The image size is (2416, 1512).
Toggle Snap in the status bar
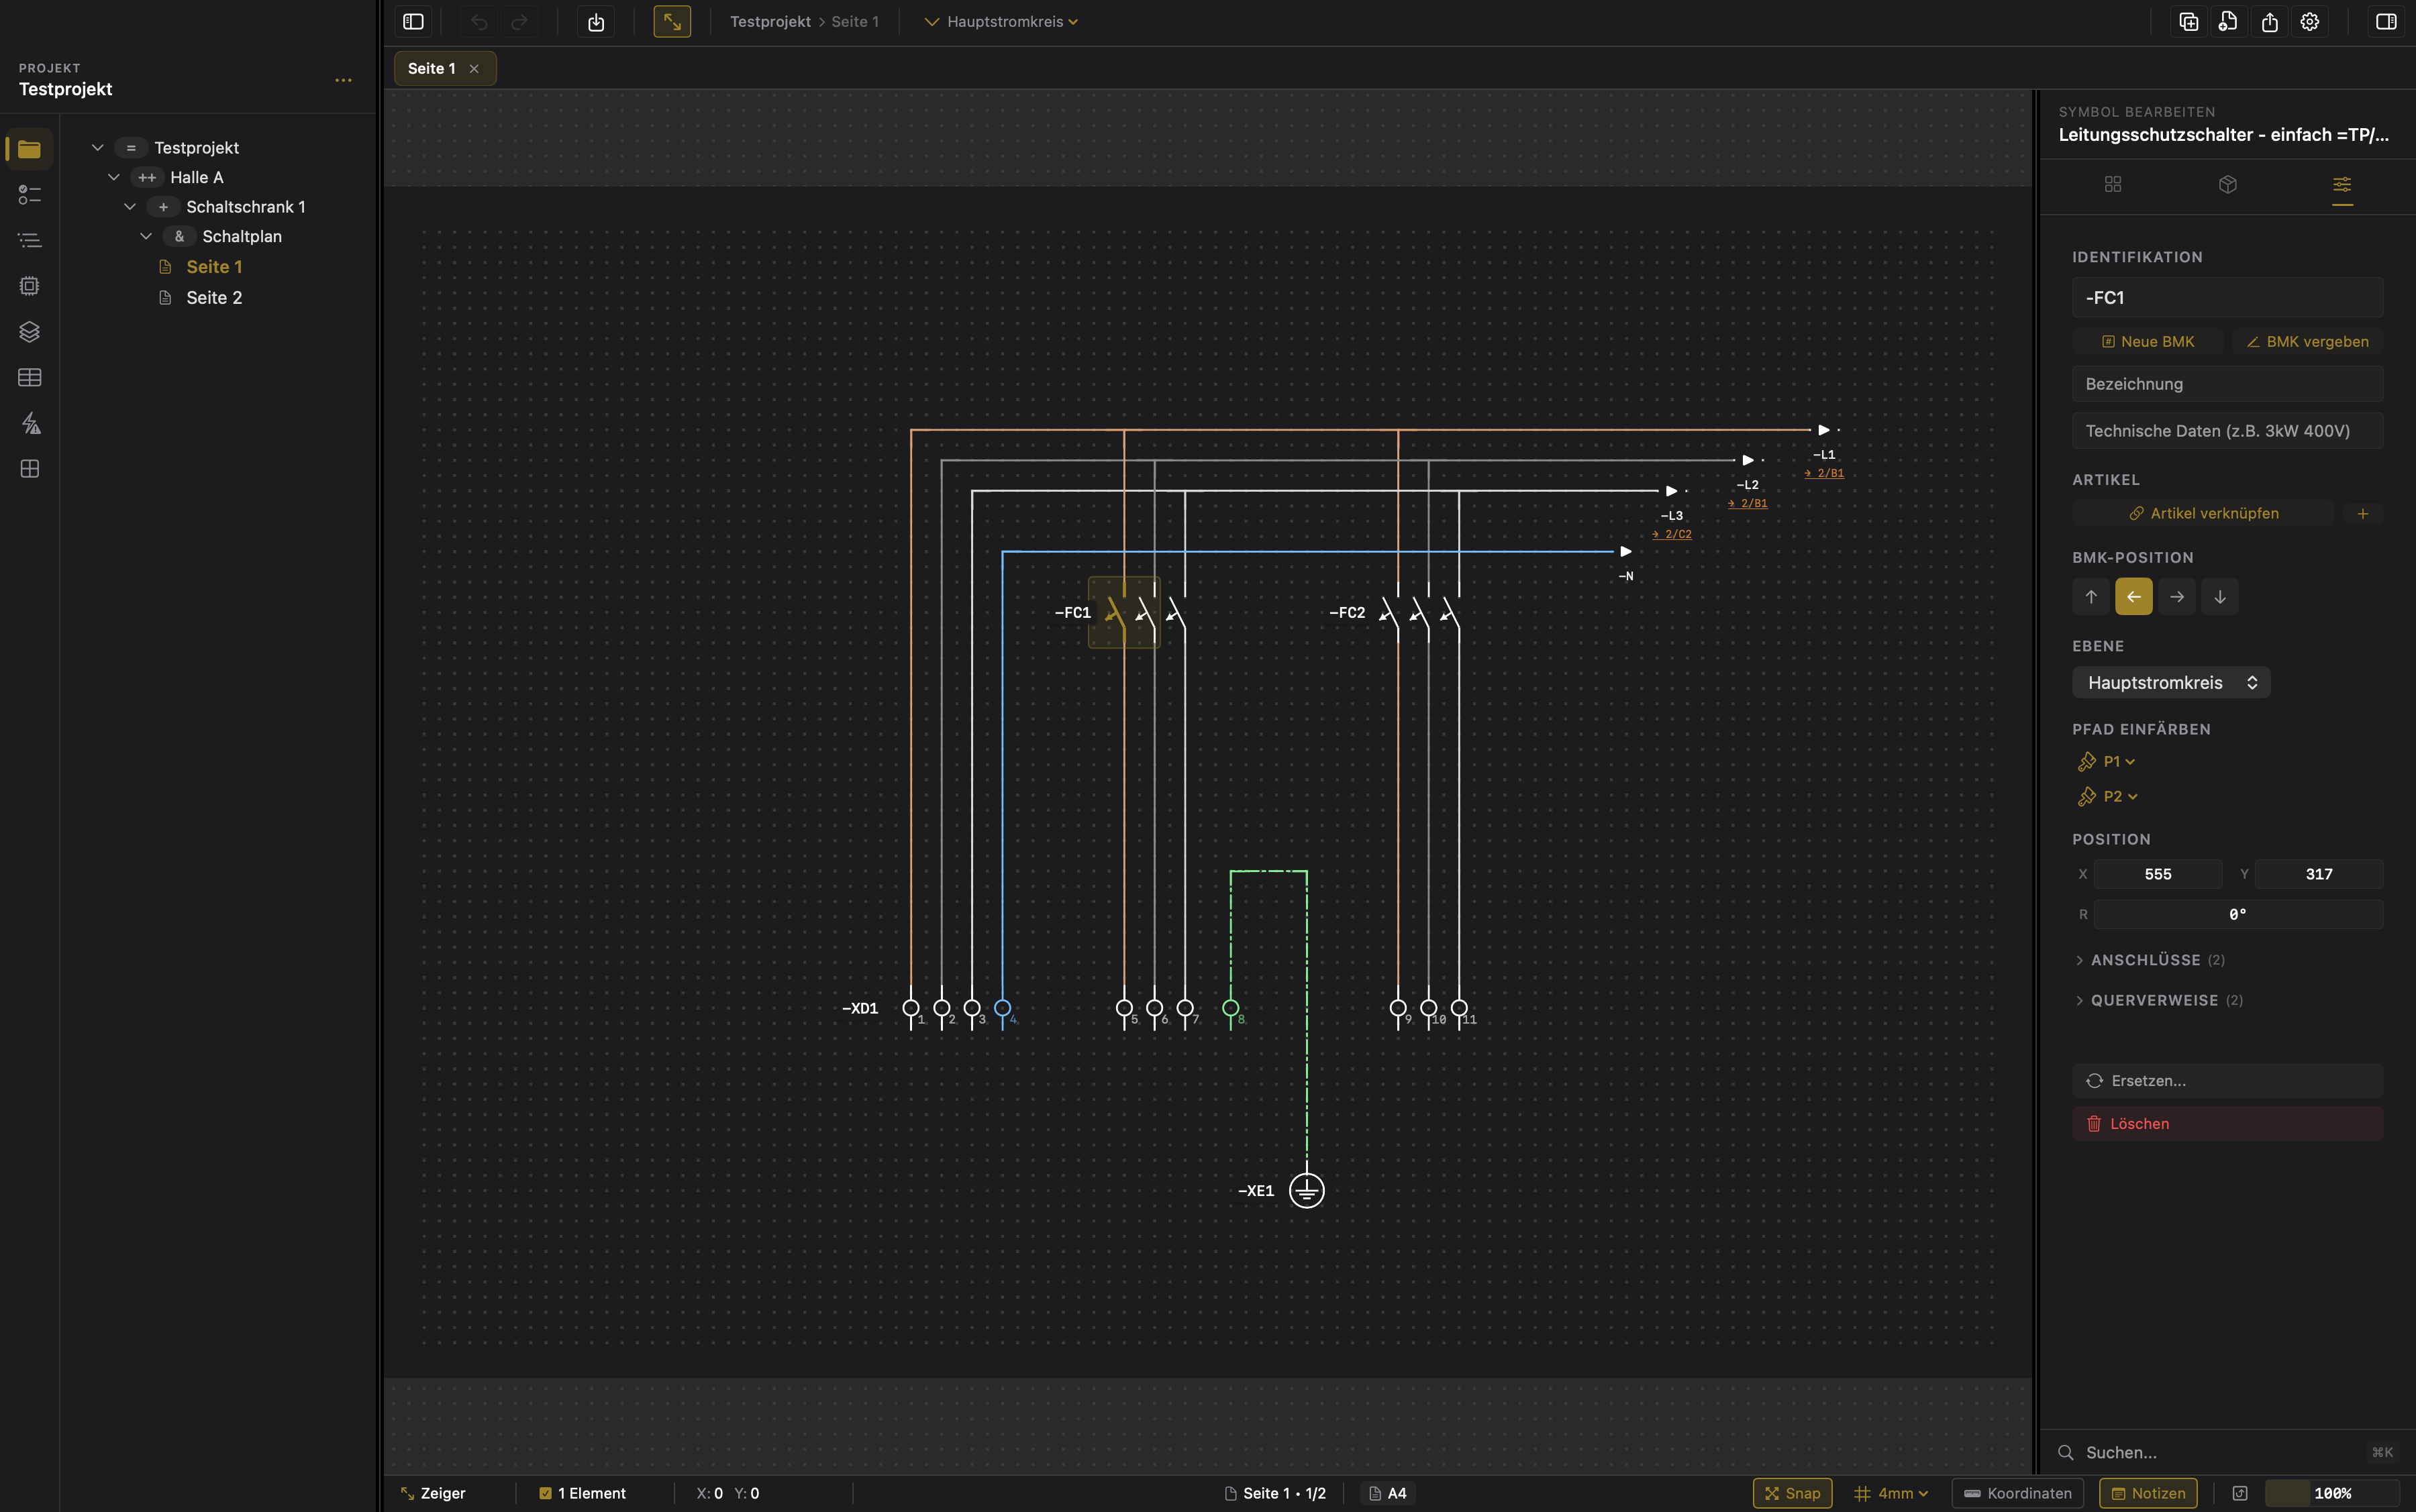click(1792, 1493)
